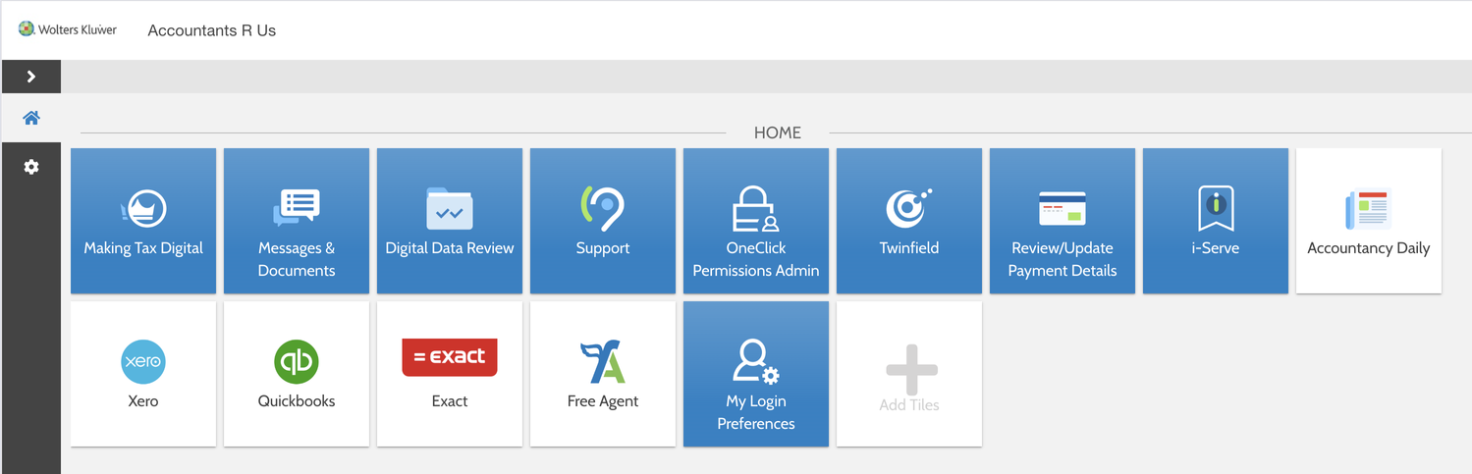Open the i-Serve tile
The height and width of the screenshot is (474, 1472).
point(1216,221)
